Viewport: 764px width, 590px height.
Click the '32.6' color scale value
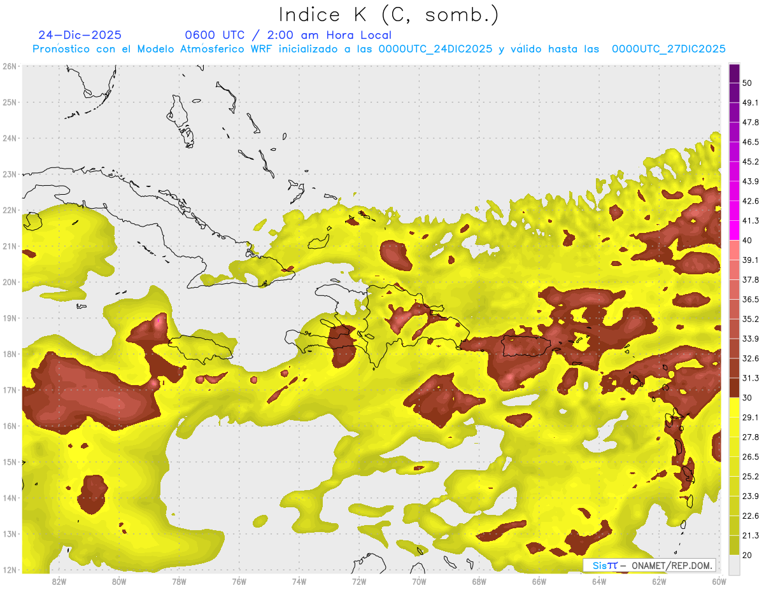click(x=751, y=358)
